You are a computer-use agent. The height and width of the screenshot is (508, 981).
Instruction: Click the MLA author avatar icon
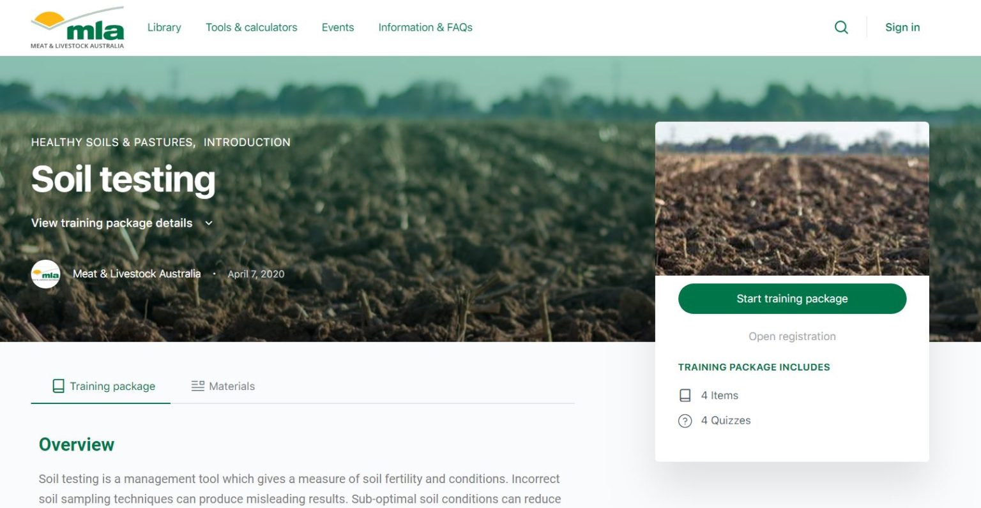pyautogui.click(x=45, y=274)
